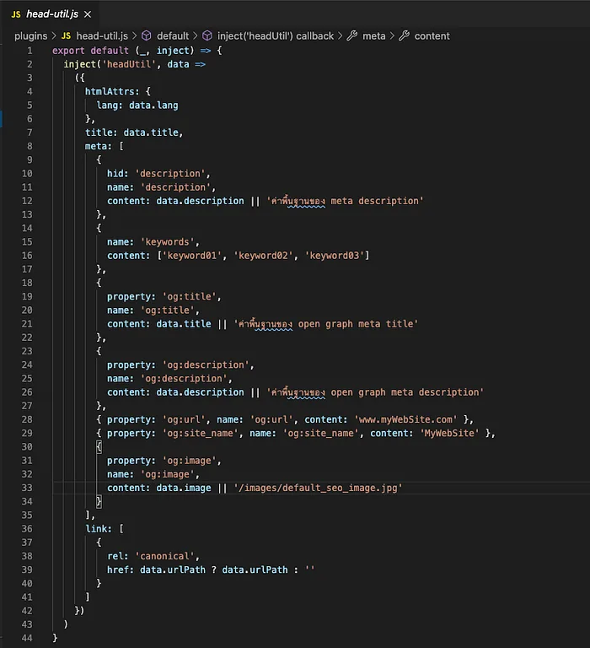Select 'content' breadcrumb item
Screen dimensions: 590x648
click(x=432, y=36)
